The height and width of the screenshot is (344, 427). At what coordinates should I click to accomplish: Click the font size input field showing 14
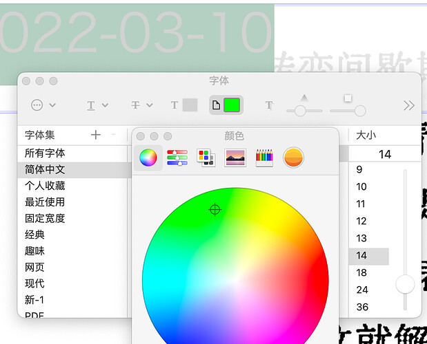(x=385, y=154)
